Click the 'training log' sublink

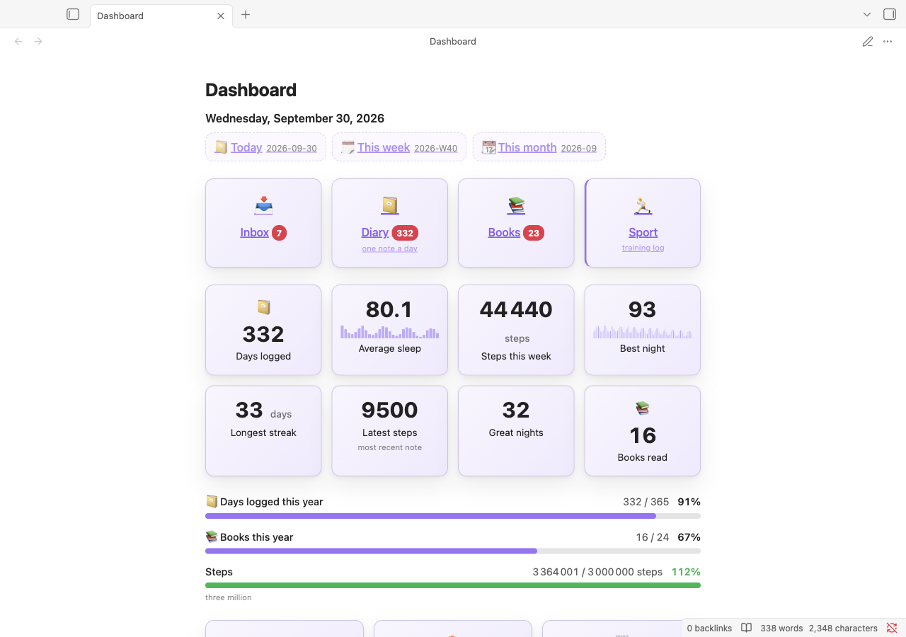click(x=643, y=248)
